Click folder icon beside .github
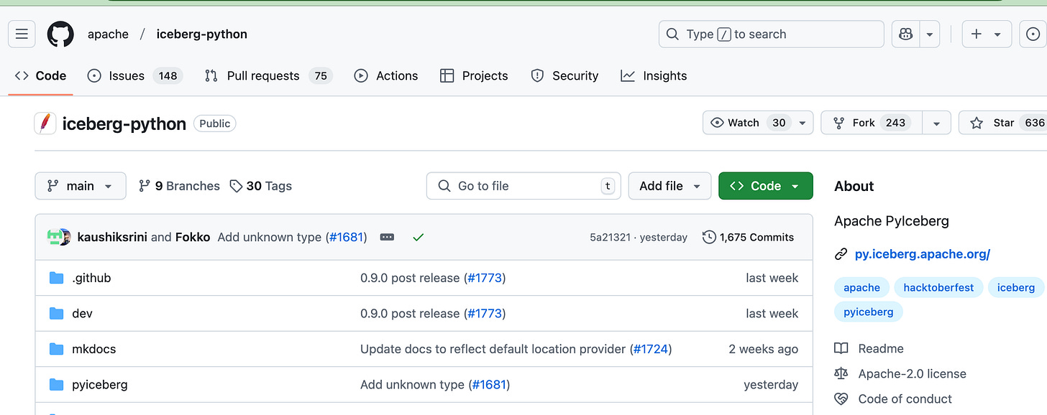The height and width of the screenshot is (415, 1047). 57,278
